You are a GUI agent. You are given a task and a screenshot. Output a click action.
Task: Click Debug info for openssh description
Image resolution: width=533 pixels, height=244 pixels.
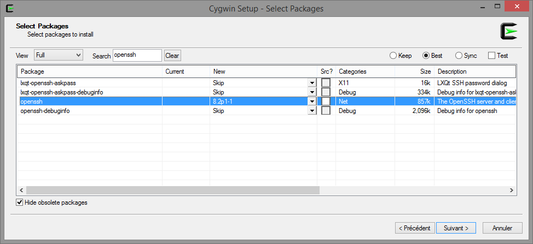coord(467,110)
